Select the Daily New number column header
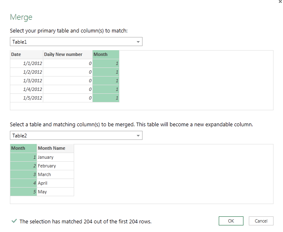This screenshot has width=283, height=232. (x=68, y=55)
